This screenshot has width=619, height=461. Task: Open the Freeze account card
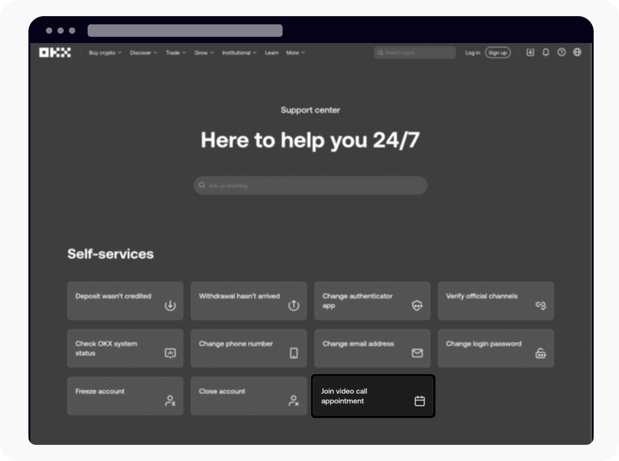125,396
